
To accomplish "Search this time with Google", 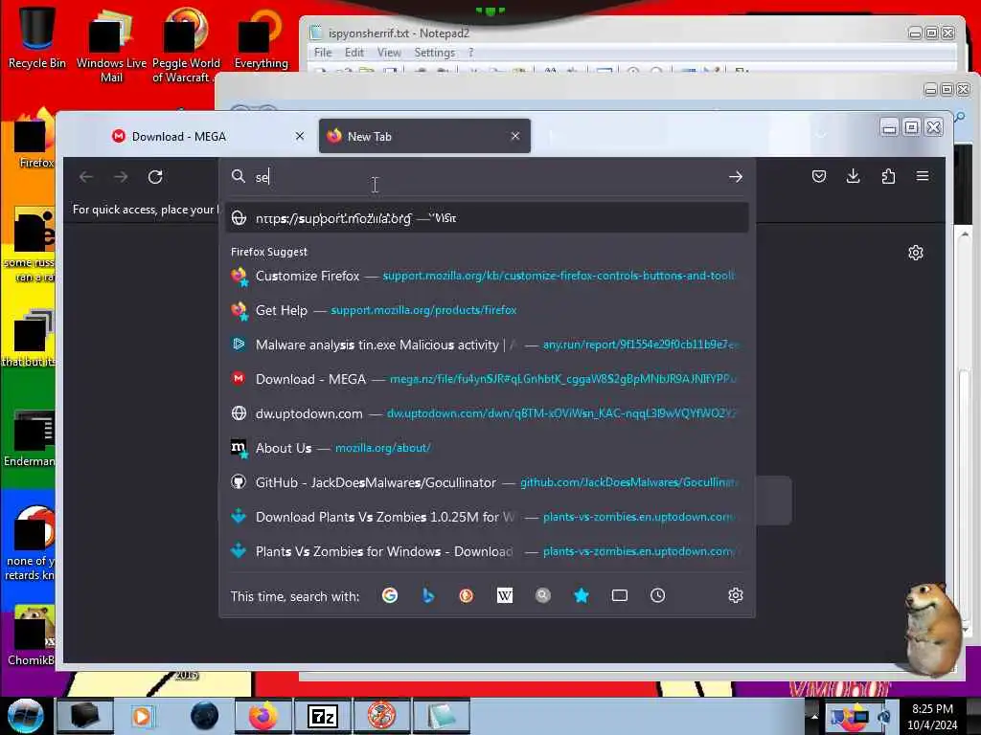I will click(390, 595).
